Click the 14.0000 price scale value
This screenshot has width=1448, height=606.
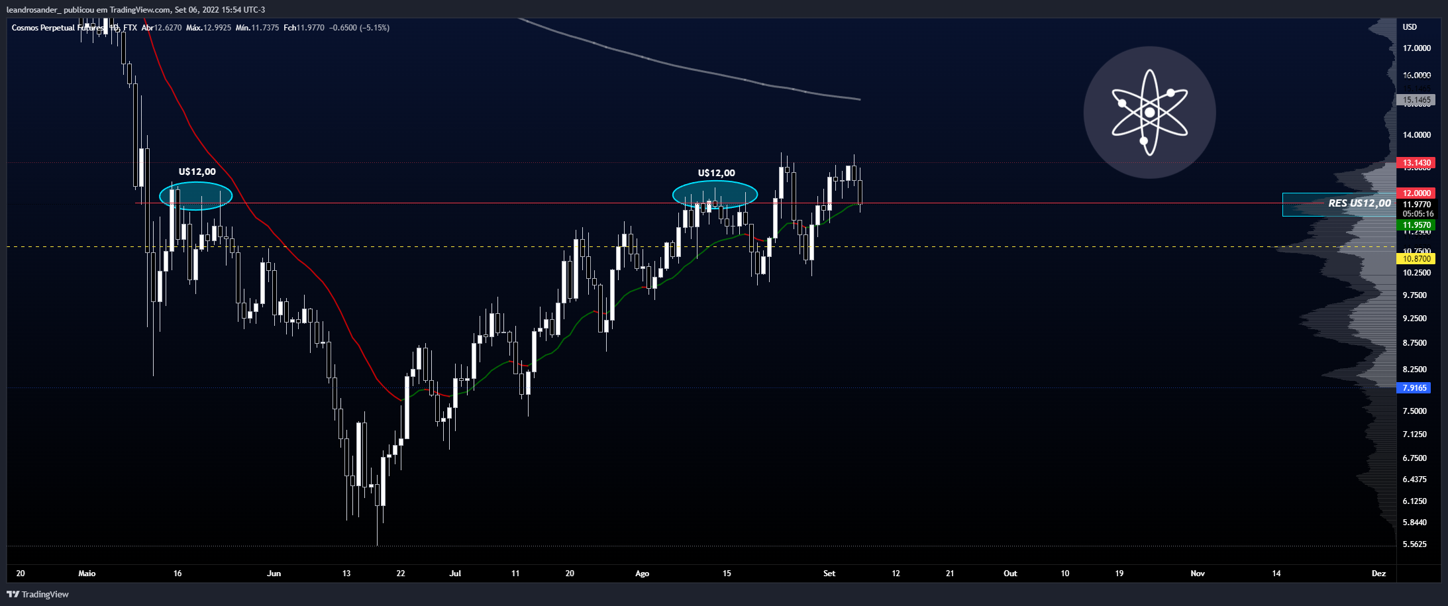(x=1417, y=135)
